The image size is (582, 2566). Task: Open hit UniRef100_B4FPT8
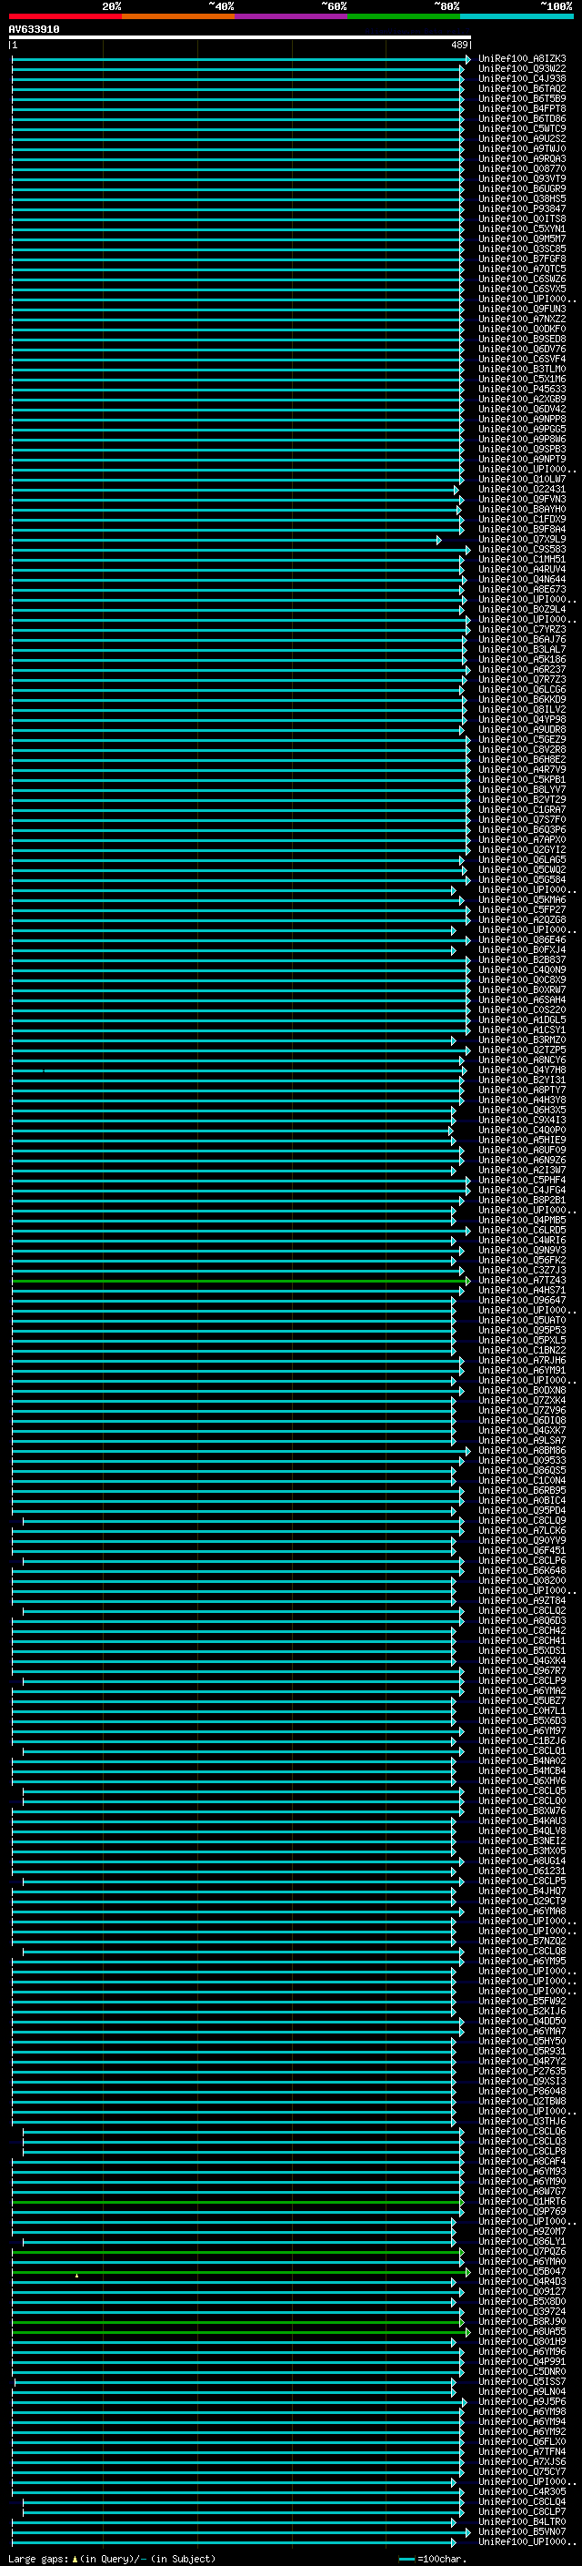[522, 108]
